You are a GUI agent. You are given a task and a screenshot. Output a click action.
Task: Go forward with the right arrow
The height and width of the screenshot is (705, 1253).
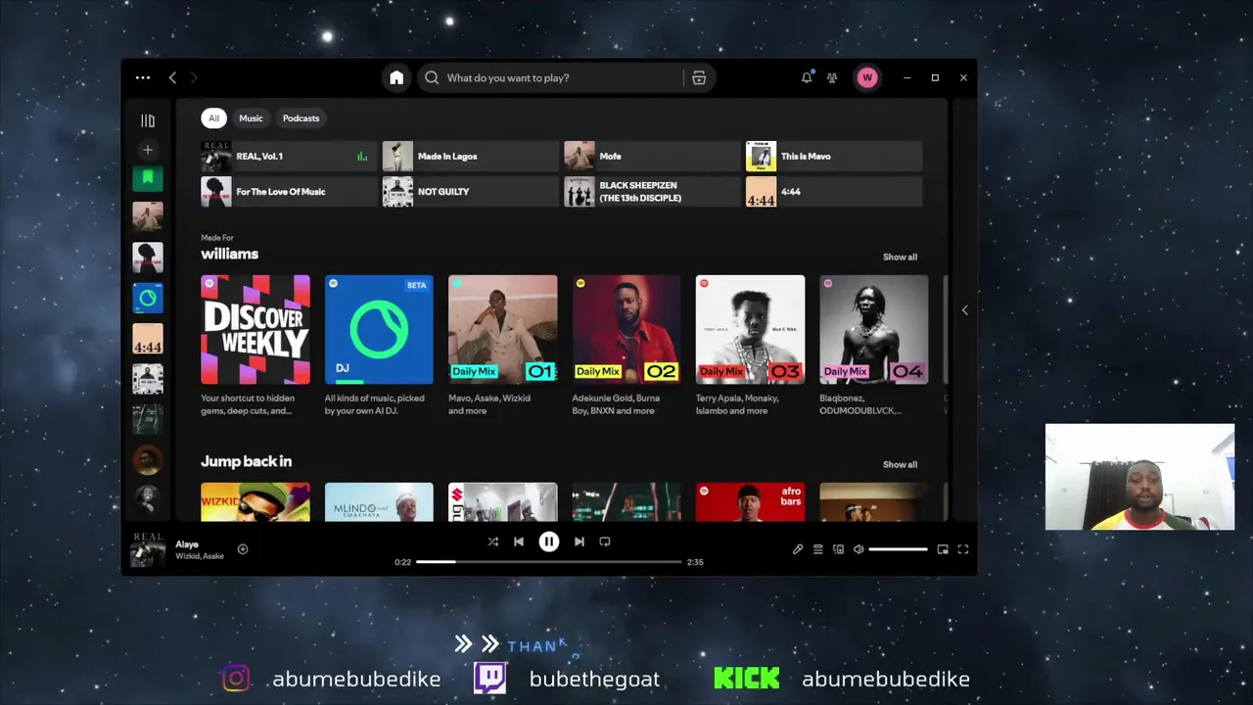pos(194,77)
